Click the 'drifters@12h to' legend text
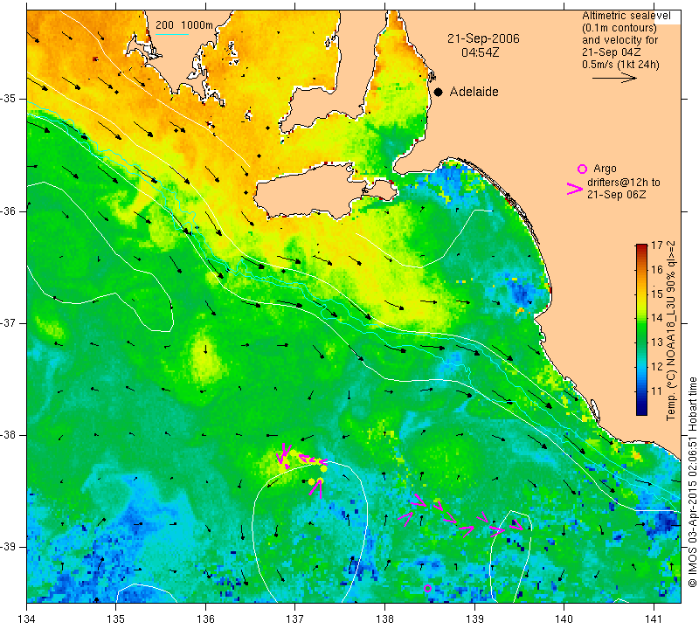The width and height of the screenshot is (699, 629). tap(624, 183)
